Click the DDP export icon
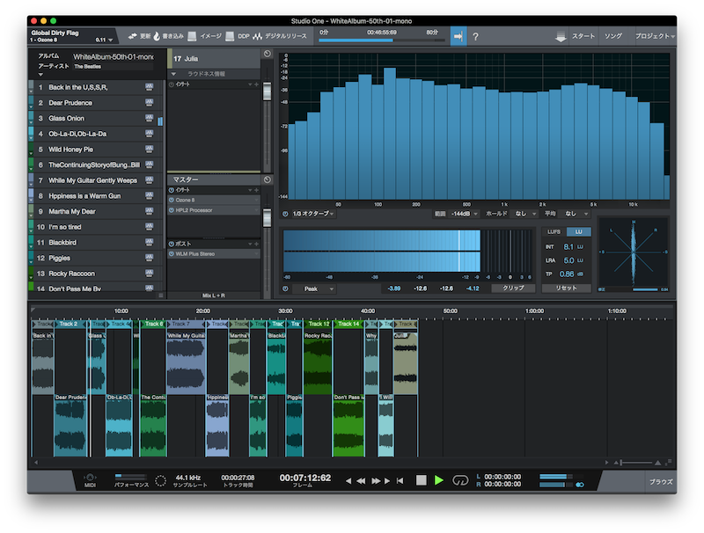Screen dimensions: 704x533 point(230,36)
